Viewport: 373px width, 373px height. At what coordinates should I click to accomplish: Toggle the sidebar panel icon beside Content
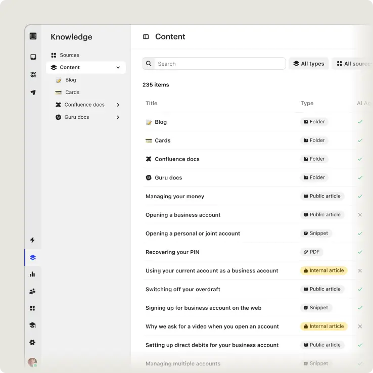146,37
